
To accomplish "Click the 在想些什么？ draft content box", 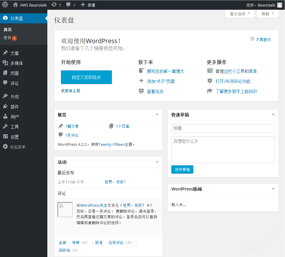I will click(223, 150).
